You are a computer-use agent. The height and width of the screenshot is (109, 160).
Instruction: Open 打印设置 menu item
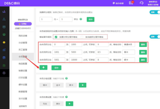tap(23, 78)
